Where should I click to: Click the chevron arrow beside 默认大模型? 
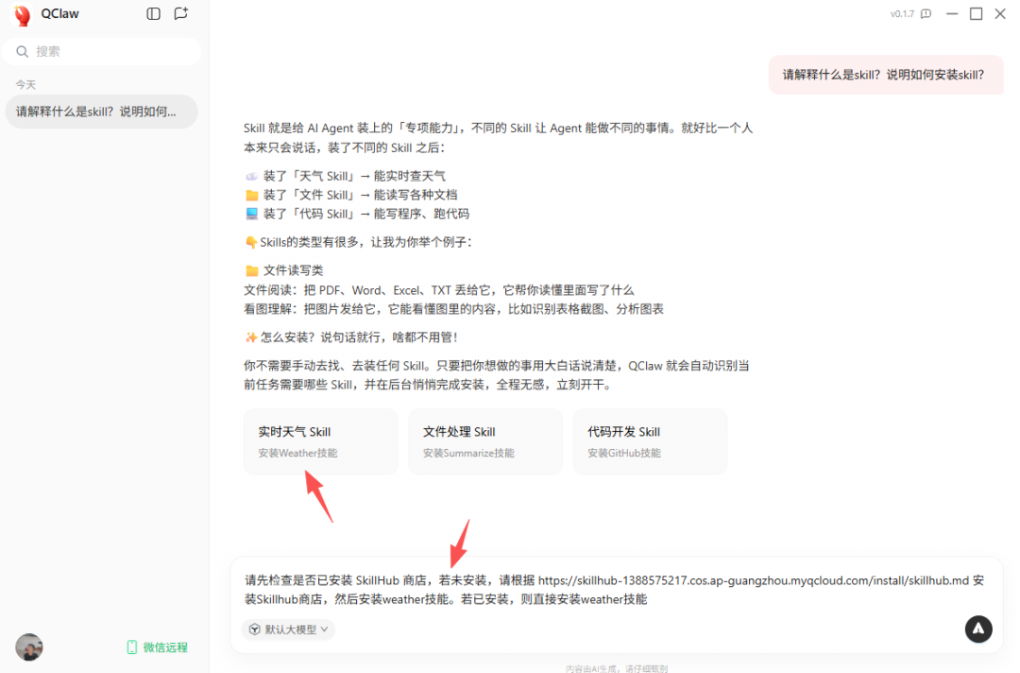click(x=325, y=630)
